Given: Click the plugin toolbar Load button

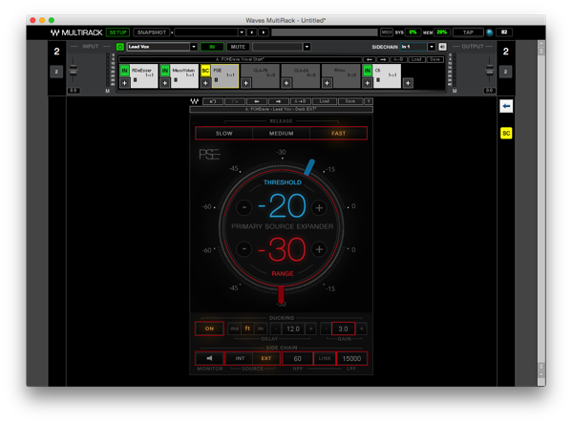Looking at the screenshot, I should [x=325, y=101].
